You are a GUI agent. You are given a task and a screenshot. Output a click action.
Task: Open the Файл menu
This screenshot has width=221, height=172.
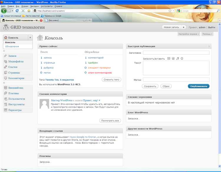point(3,6)
